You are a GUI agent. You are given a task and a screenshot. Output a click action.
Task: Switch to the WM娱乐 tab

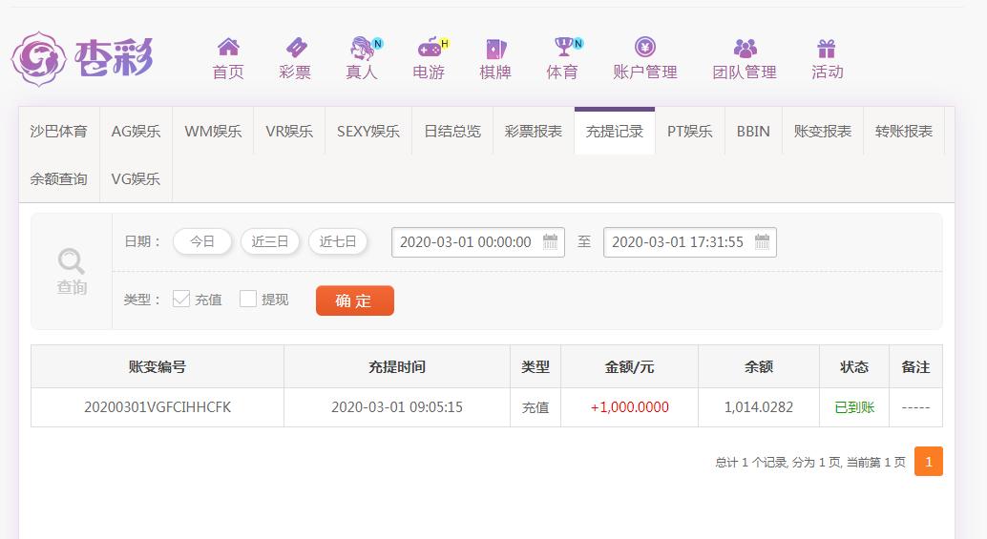pos(213,131)
